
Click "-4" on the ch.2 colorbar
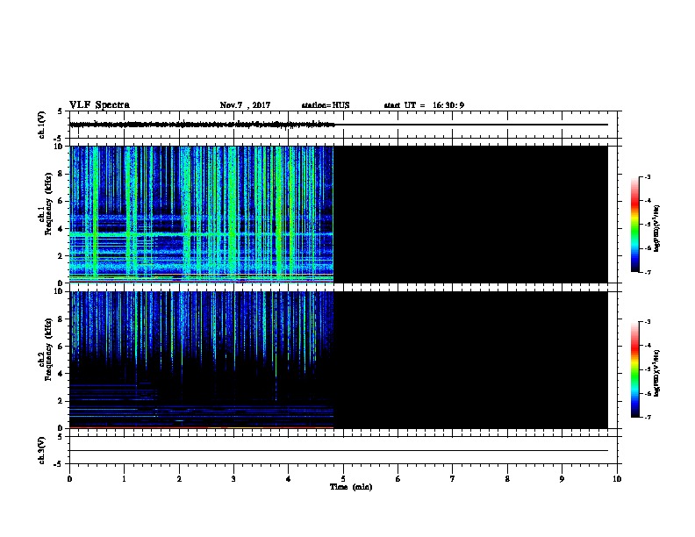[648, 345]
